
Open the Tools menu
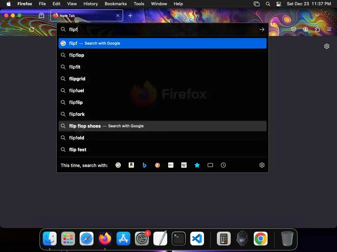(x=139, y=4)
